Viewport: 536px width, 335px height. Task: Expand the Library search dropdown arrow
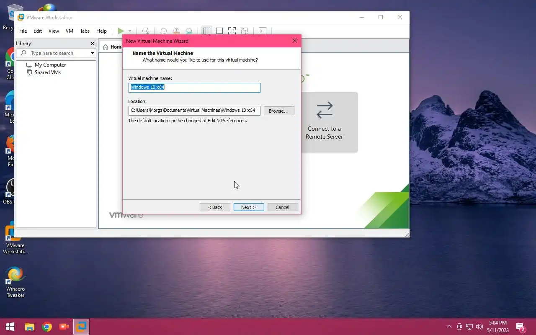92,53
